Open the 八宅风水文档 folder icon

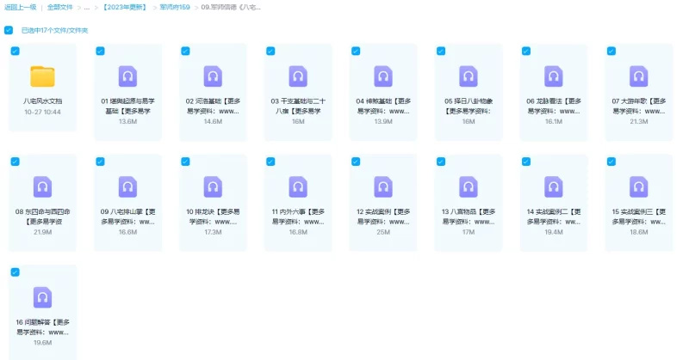click(42, 76)
